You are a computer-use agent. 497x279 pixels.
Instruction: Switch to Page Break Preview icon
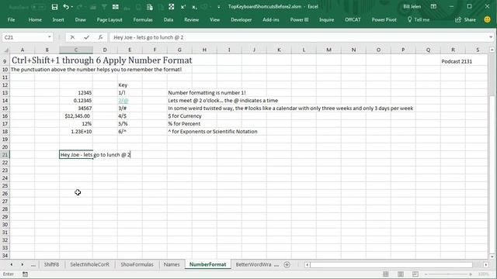(x=415, y=274)
